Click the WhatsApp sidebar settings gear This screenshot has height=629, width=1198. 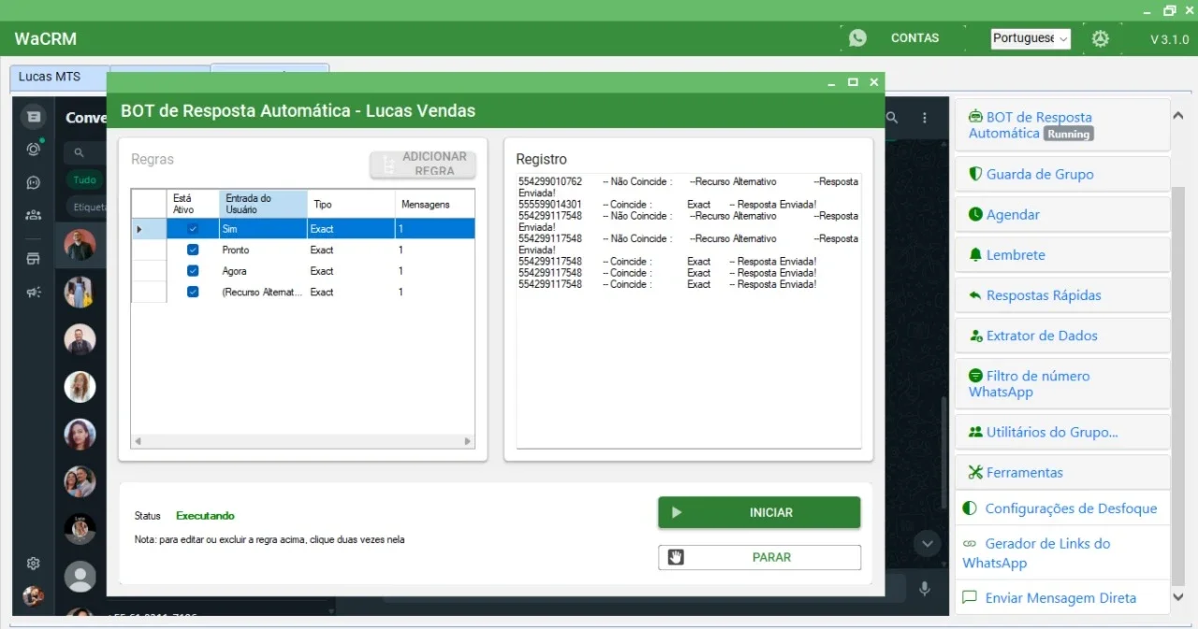coord(34,564)
